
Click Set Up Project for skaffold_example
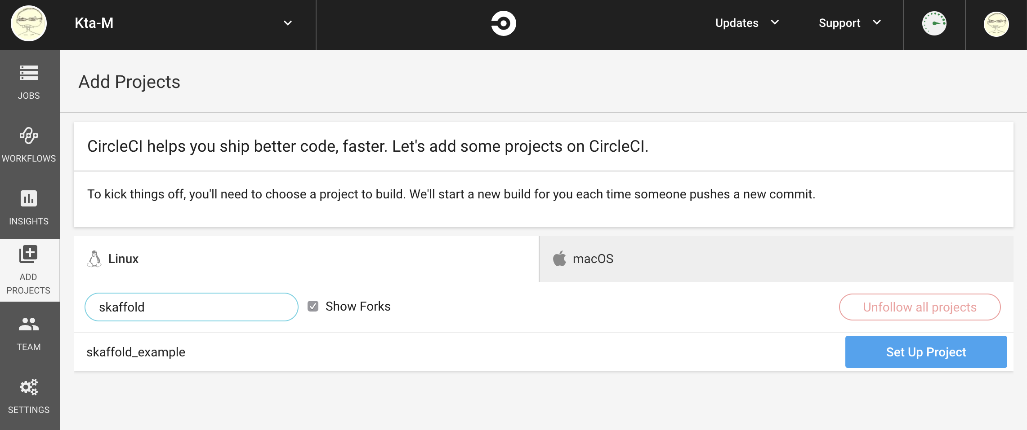(x=926, y=352)
